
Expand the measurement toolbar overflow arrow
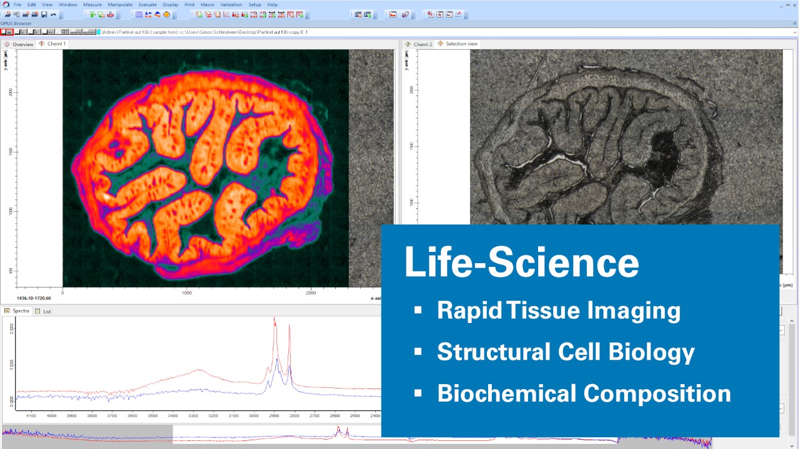119,16
